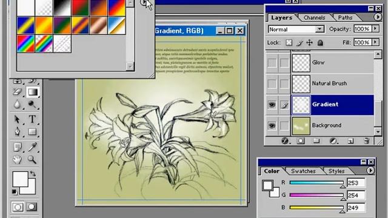The height and width of the screenshot is (218, 388).
Task: Open the Opacity slider arrow
Action: coord(376,28)
